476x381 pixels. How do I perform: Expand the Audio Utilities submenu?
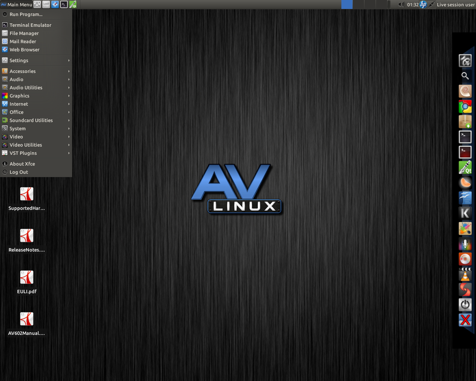[x=36, y=87]
